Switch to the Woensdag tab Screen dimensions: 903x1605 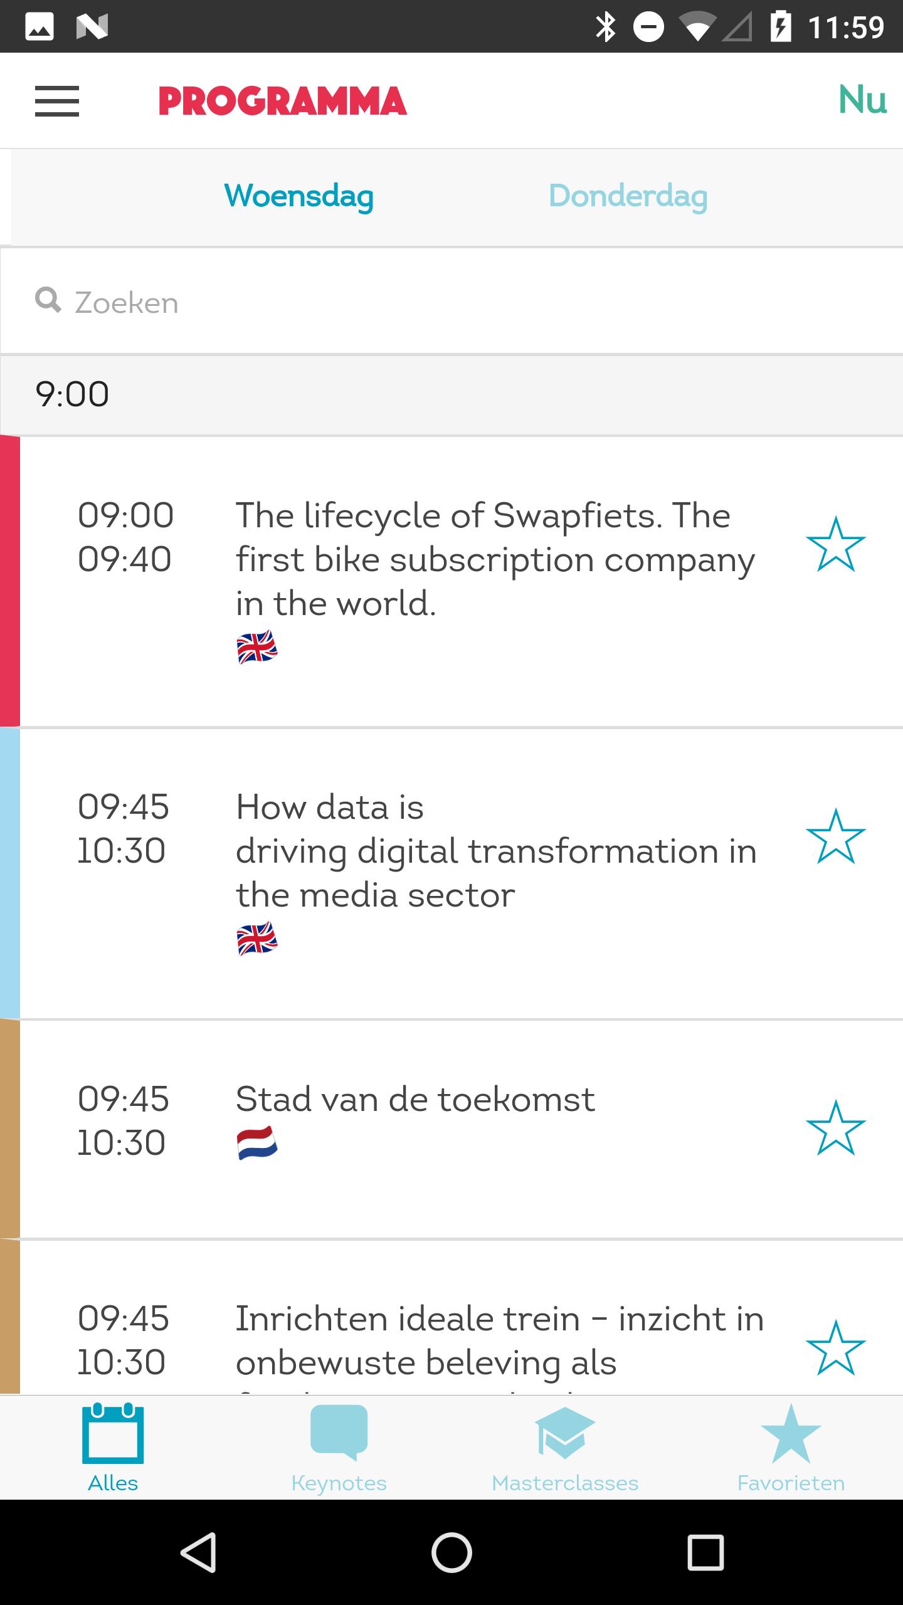pos(299,197)
